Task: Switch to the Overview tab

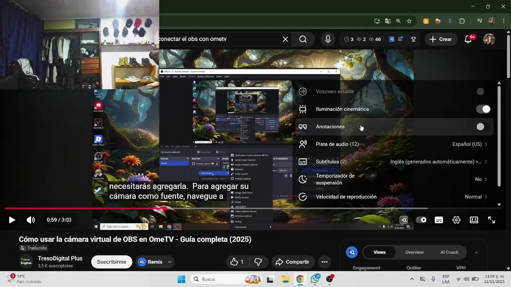Action: [x=414, y=252]
